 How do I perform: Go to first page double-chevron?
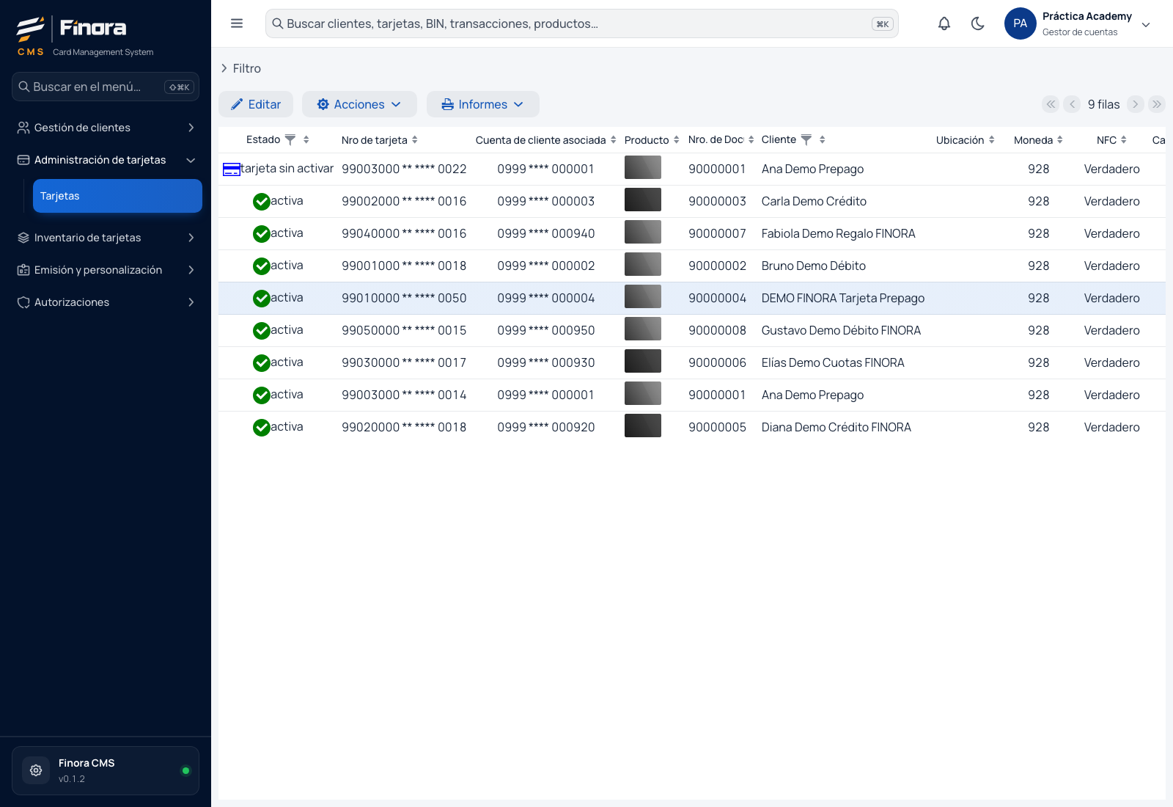tap(1051, 104)
